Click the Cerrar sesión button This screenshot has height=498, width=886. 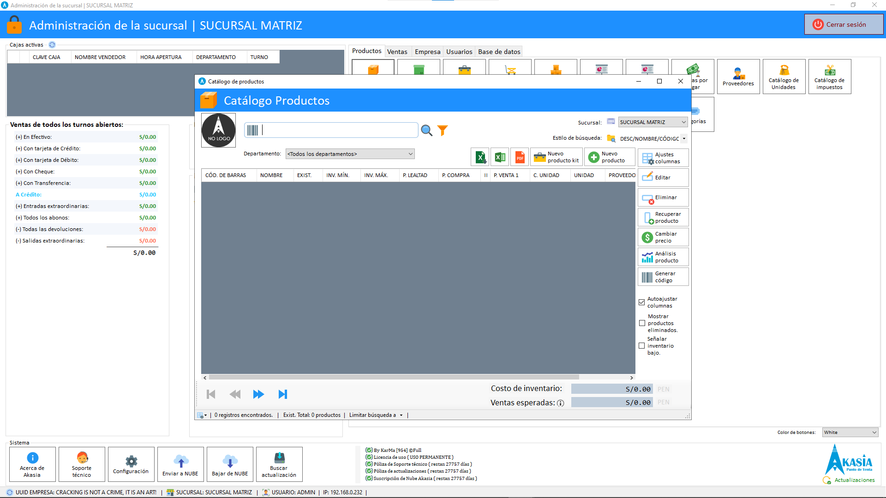point(844,24)
